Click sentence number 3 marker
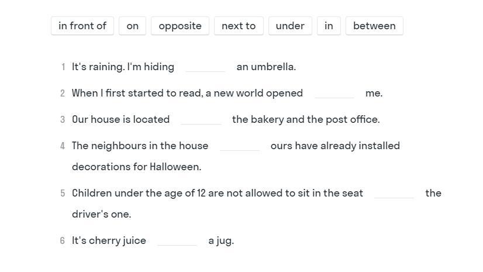This screenshot has width=483, height=272. 63,119
